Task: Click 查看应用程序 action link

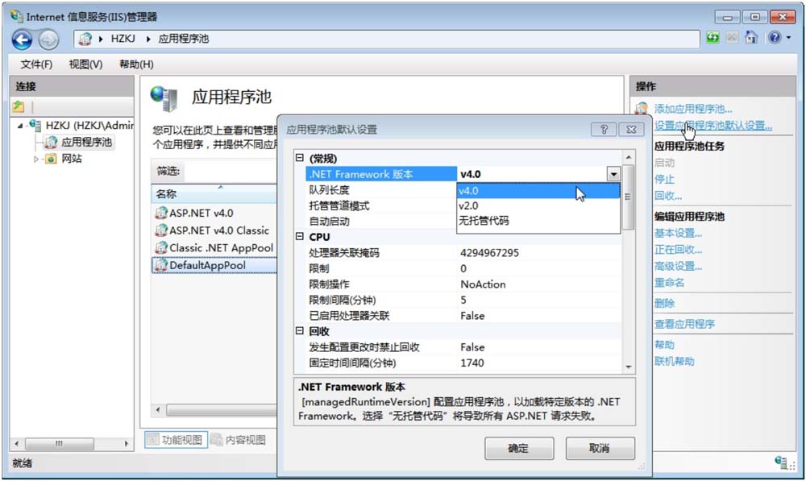Action: (x=684, y=324)
